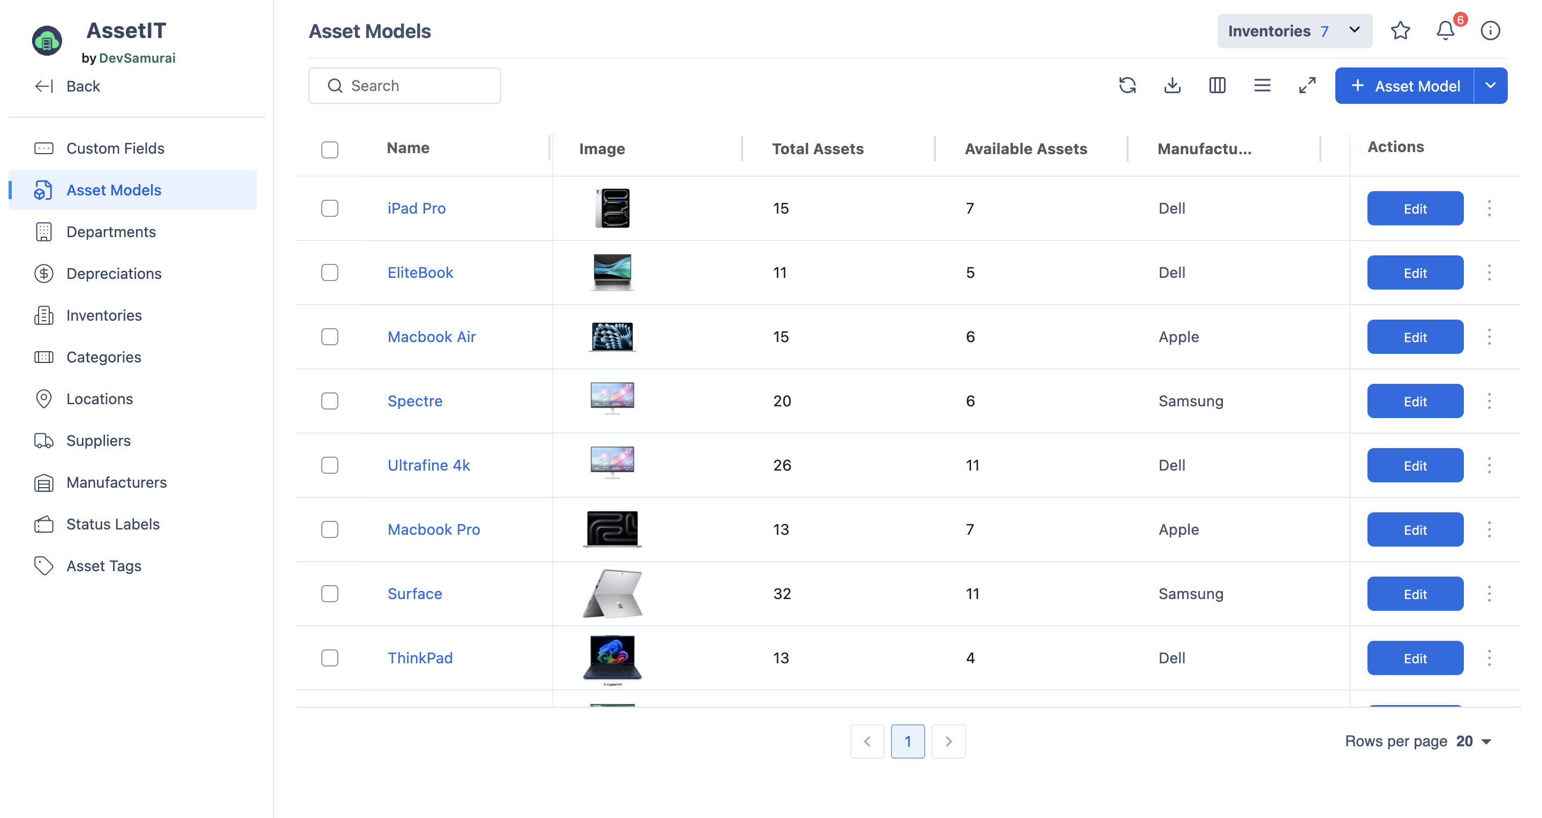The height and width of the screenshot is (818, 1542).
Task: Open the column visibility settings icon
Action: [x=1217, y=86]
